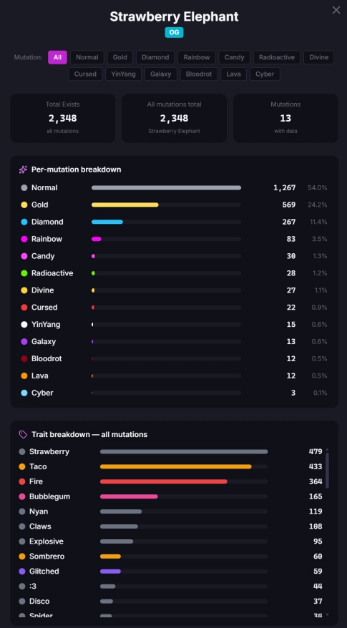Click the Galaxy mutation filter

coord(161,74)
